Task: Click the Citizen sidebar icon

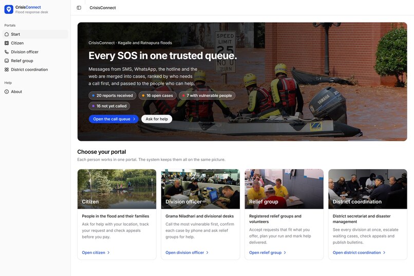Action: [x=7, y=43]
